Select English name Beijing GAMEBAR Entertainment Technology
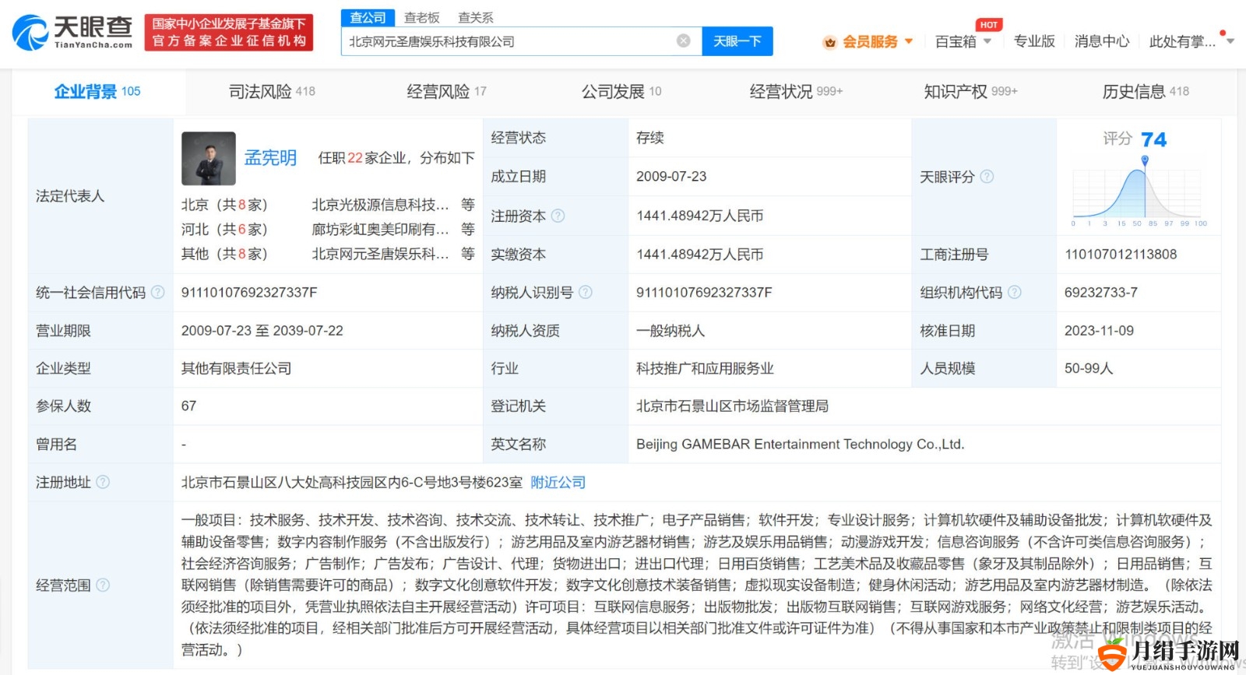The width and height of the screenshot is (1246, 675). pos(800,444)
